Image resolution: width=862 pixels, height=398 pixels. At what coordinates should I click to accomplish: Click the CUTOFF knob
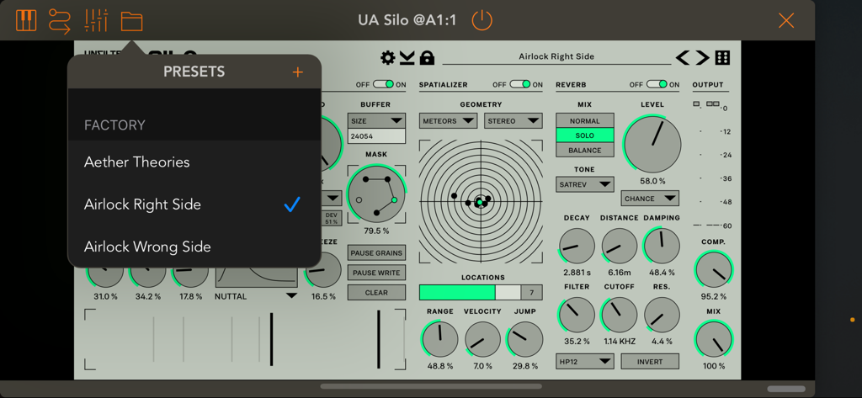pos(619,315)
